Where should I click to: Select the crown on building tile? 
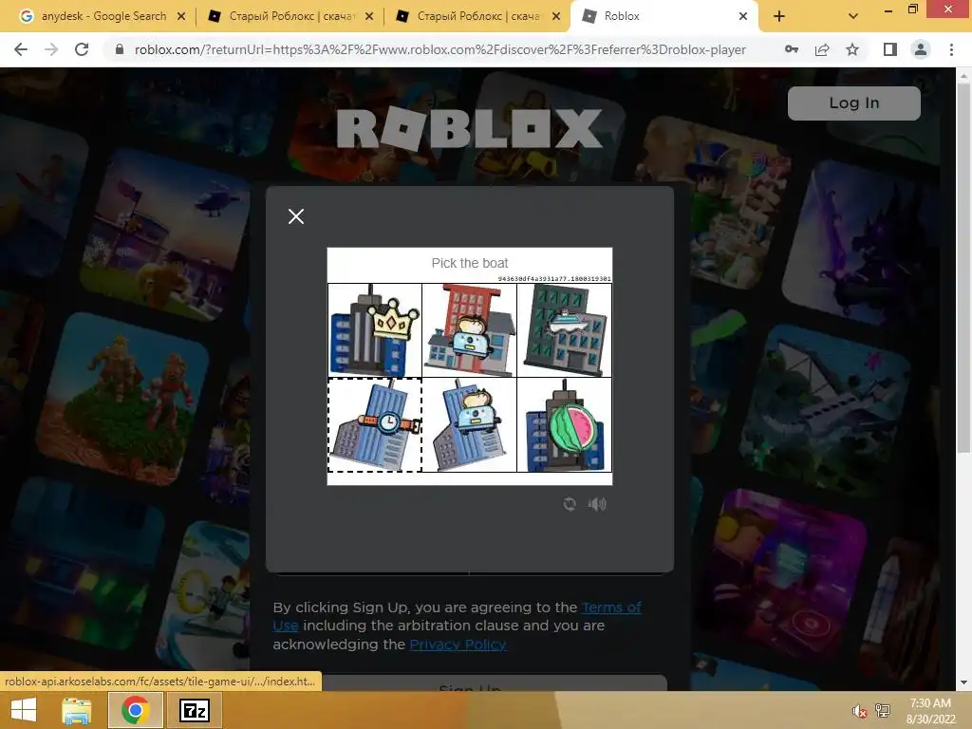375,330
